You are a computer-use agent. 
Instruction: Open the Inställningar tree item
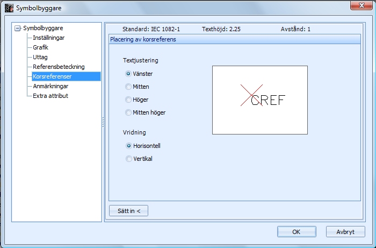tap(49, 38)
